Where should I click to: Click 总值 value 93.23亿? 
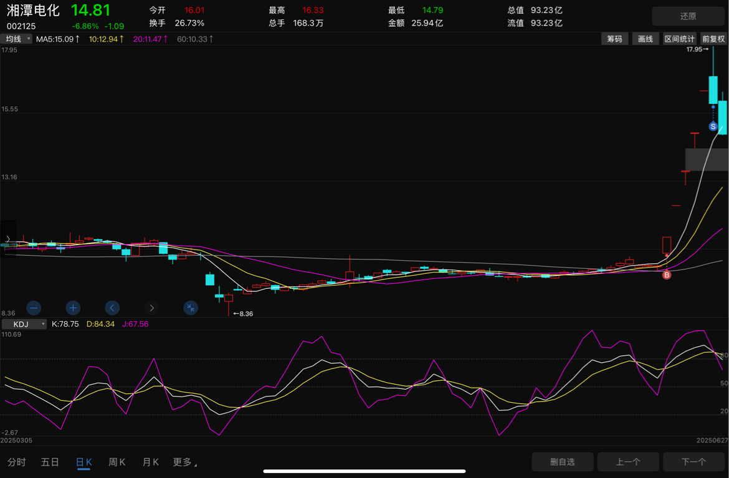[547, 10]
